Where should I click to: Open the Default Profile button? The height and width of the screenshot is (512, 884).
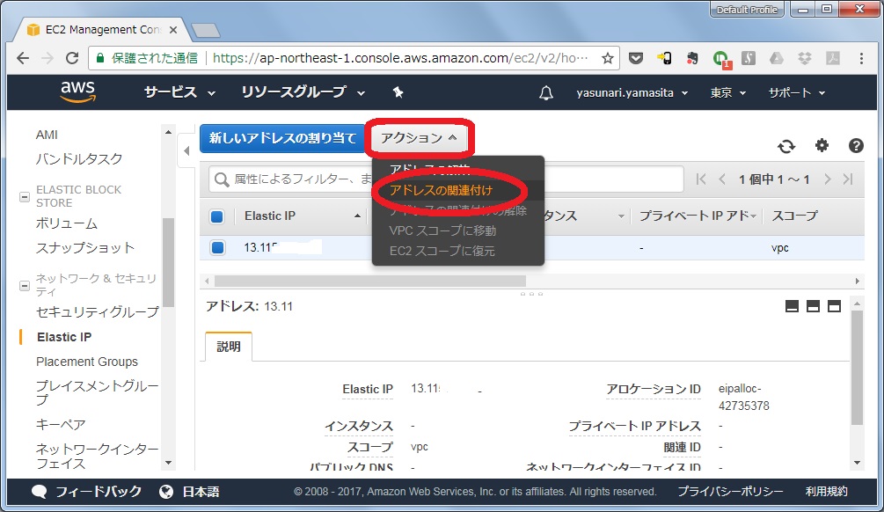pyautogui.click(x=747, y=10)
